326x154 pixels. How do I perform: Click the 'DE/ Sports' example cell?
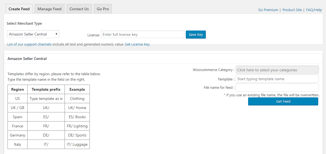click(x=77, y=135)
